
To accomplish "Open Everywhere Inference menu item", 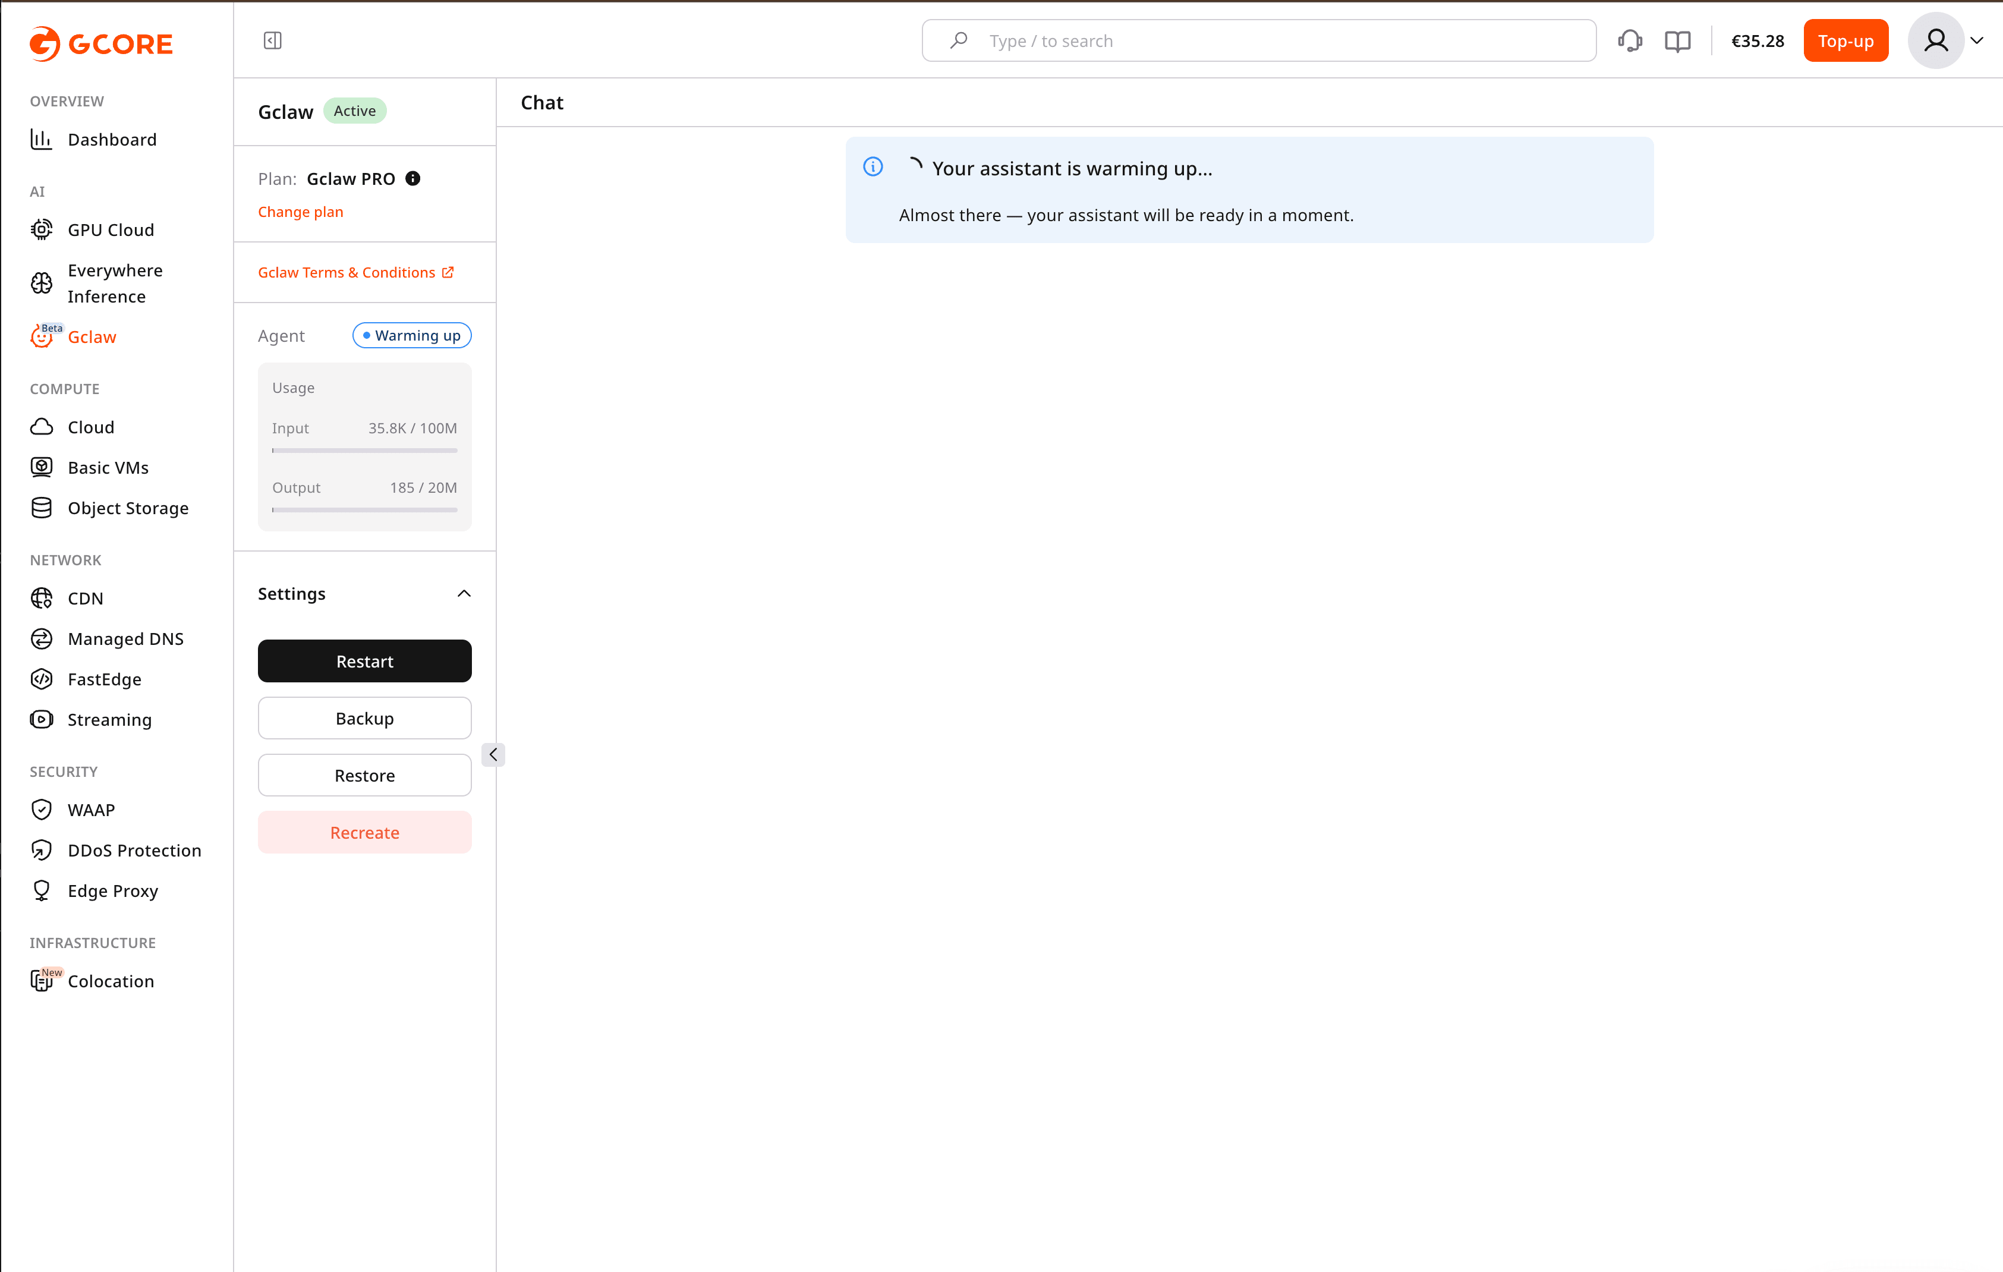I will [115, 284].
